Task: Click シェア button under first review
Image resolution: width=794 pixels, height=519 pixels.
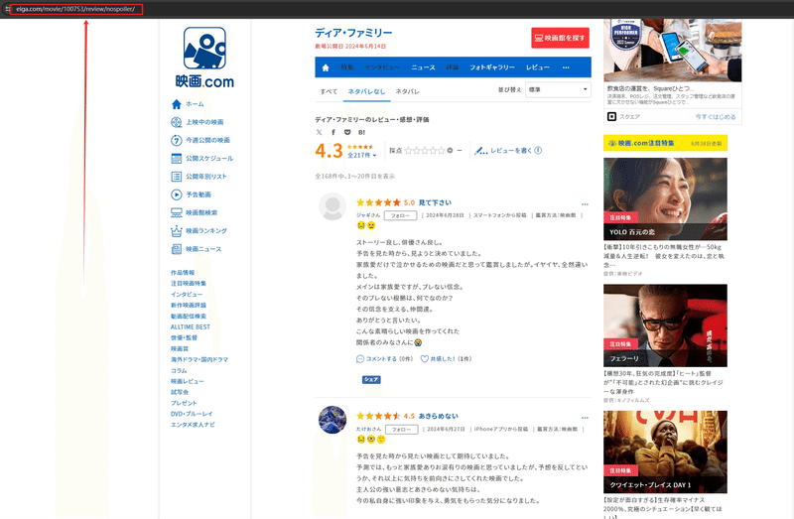Action: [371, 380]
